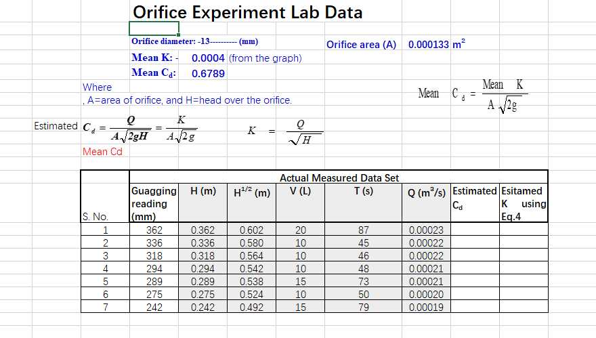Click the Q value 0.00019 in row 7

pyautogui.click(x=426, y=307)
